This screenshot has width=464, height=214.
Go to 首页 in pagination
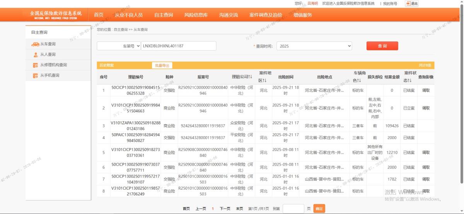point(186,209)
